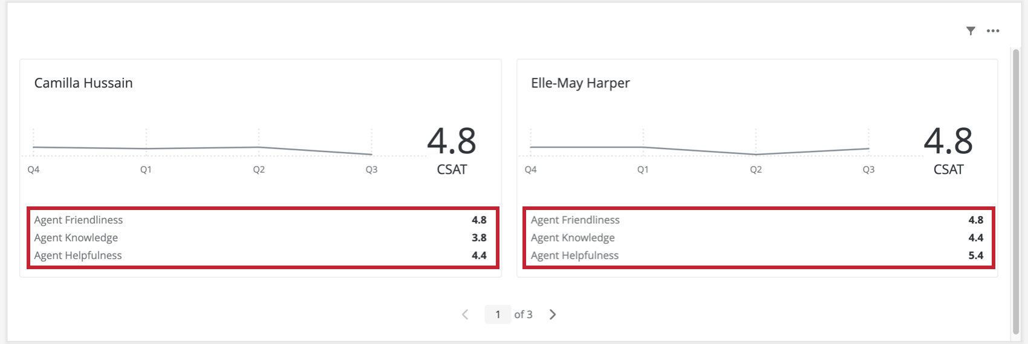Click Elle-May Harper's 4.8 CSAT score
Screen dimensions: 1028x344
(948, 141)
